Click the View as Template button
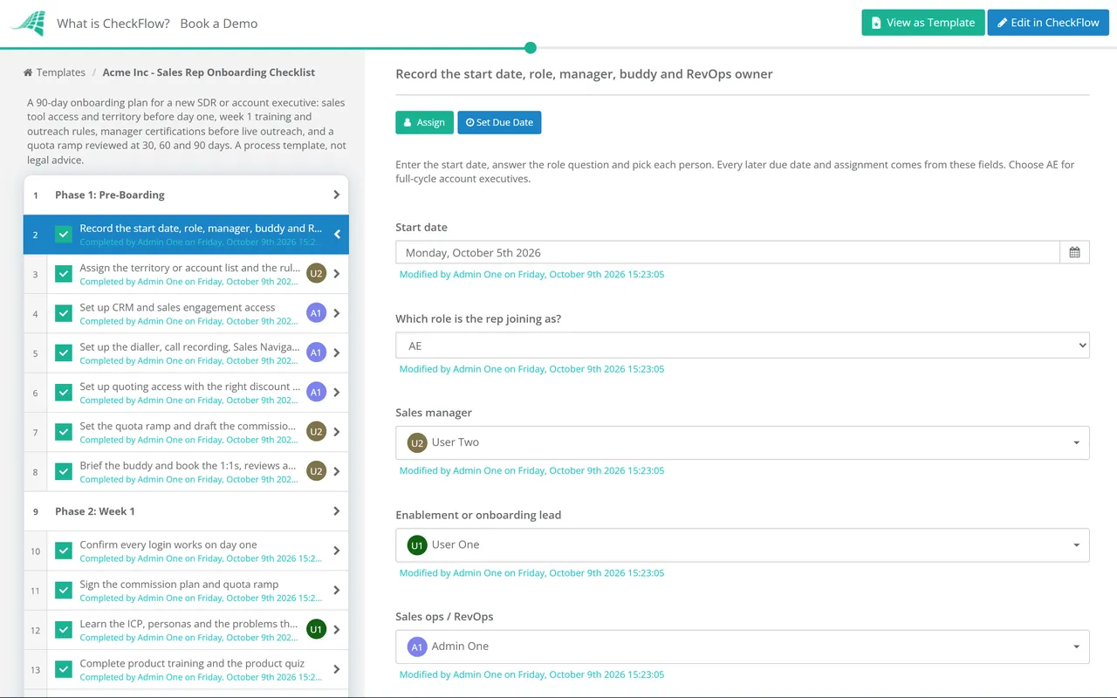 click(923, 23)
